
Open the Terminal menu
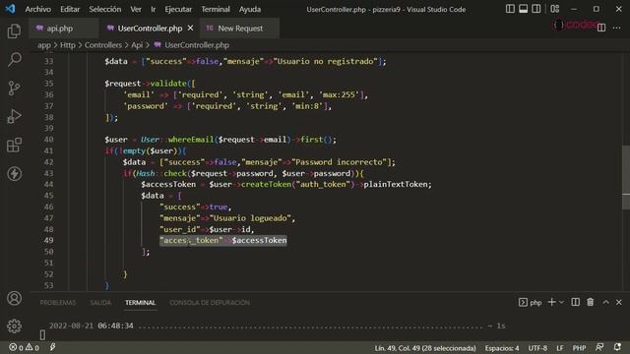click(x=216, y=9)
